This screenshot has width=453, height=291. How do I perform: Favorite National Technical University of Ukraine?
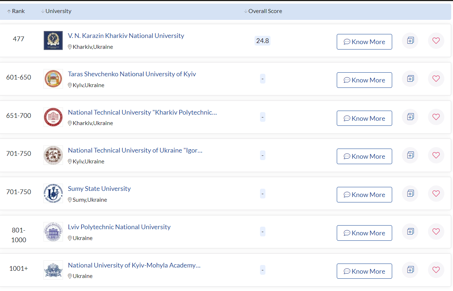436,155
